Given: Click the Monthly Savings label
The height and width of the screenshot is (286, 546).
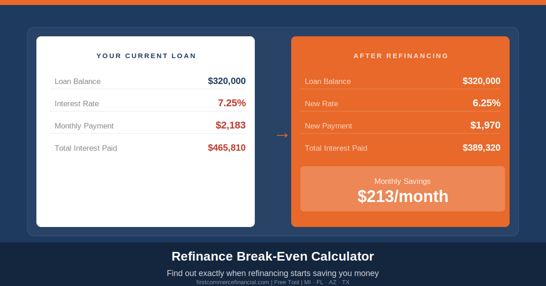Looking at the screenshot, I should point(402,181).
